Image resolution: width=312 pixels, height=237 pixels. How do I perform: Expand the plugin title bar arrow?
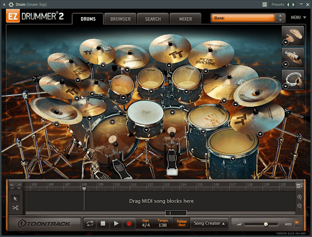pyautogui.click(x=4, y=4)
